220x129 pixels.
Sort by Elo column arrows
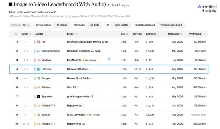click(127, 34)
